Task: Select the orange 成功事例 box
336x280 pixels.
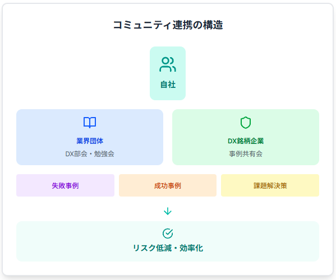Action: (x=168, y=185)
